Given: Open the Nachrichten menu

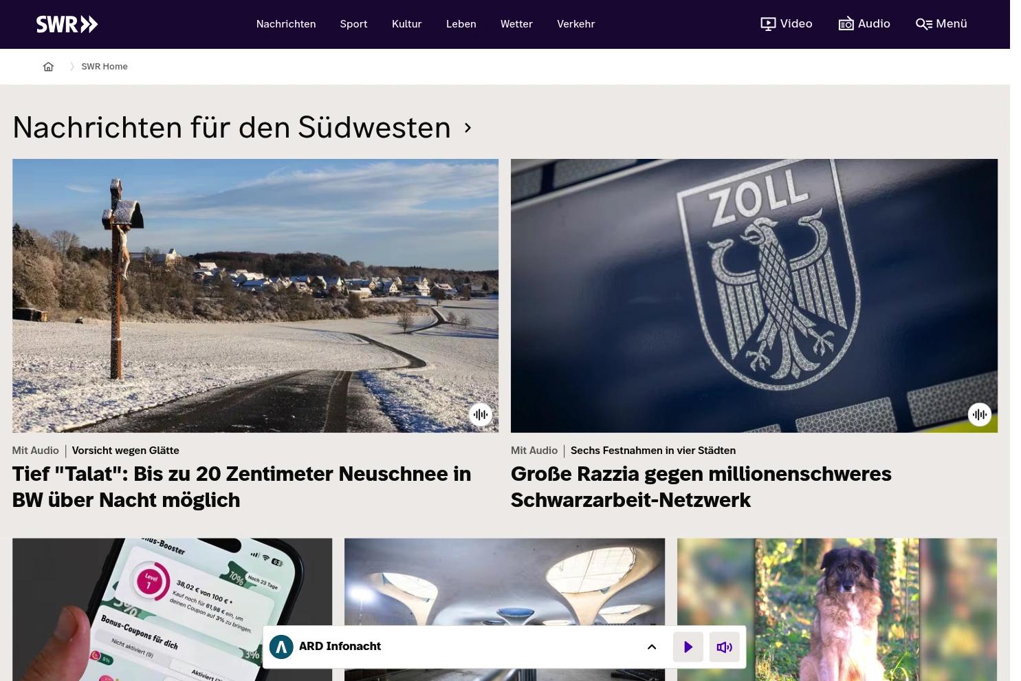Looking at the screenshot, I should 286,24.
